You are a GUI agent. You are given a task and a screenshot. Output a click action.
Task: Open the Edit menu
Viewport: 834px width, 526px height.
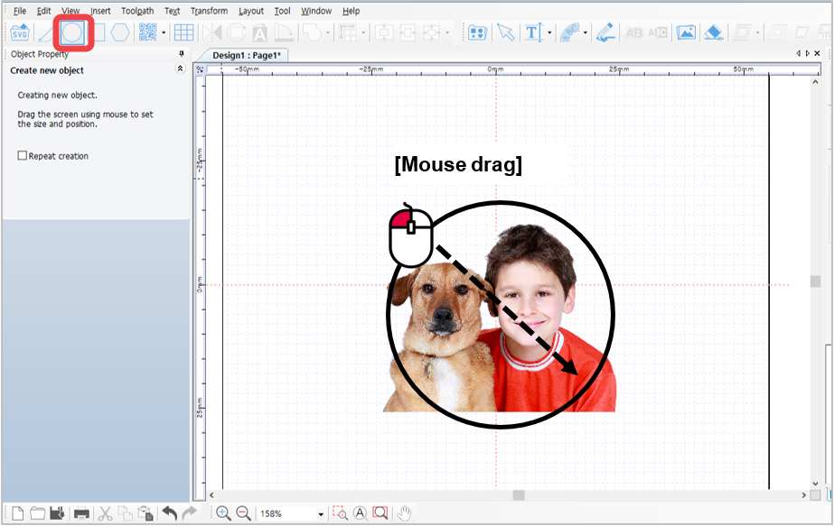[x=43, y=11]
